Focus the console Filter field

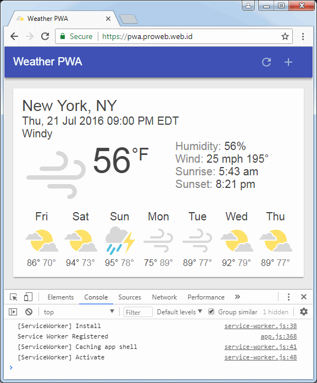tap(138, 312)
